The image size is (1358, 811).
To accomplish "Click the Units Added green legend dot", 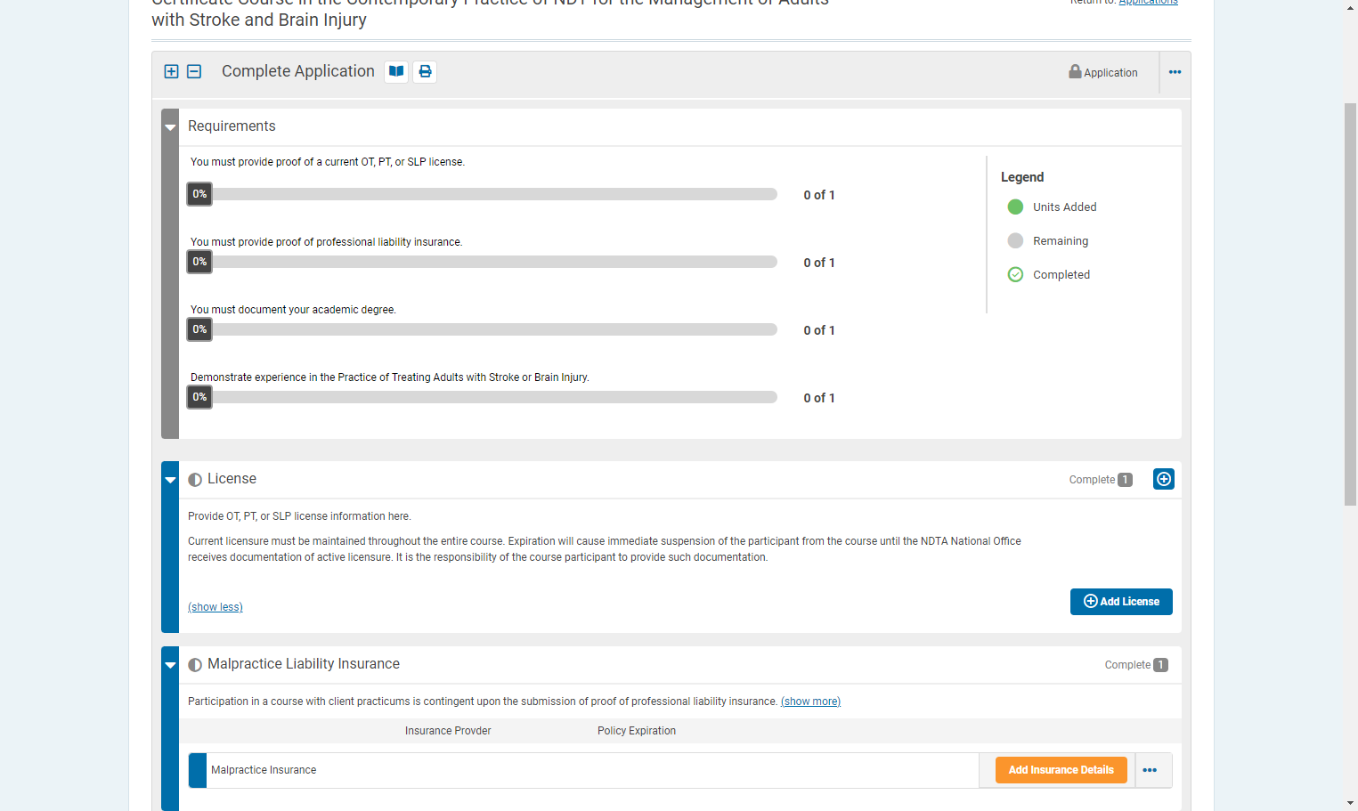I will coord(1015,207).
